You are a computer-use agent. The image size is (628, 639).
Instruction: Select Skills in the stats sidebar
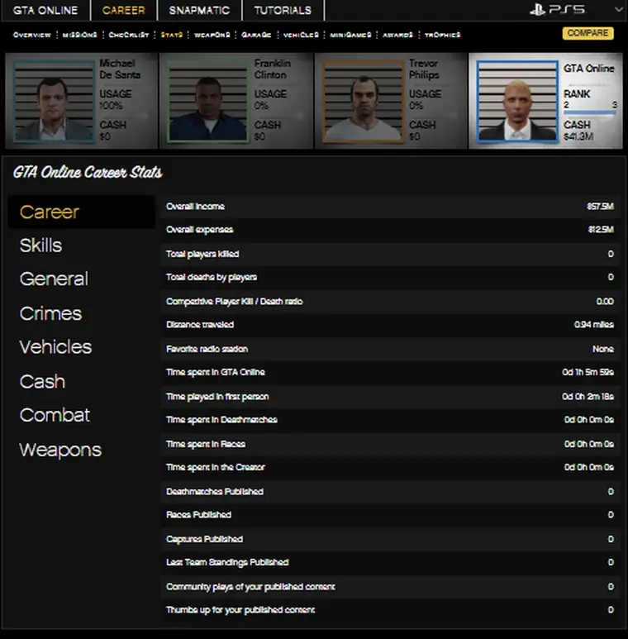point(41,246)
